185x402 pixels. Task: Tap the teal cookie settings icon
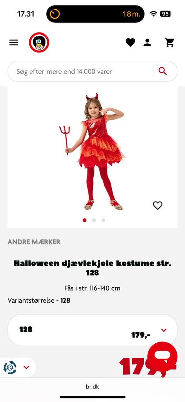[x=10, y=367]
